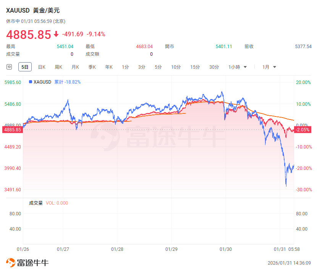Select the 15分 interval
The width and height of the screenshot is (317, 273).
click(x=195, y=67)
